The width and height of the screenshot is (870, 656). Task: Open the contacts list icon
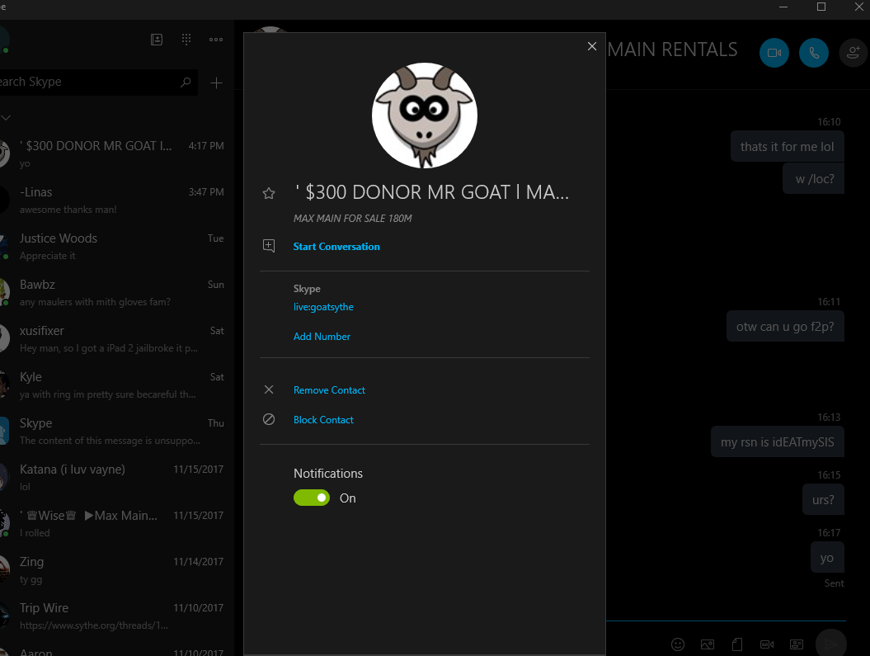click(157, 40)
